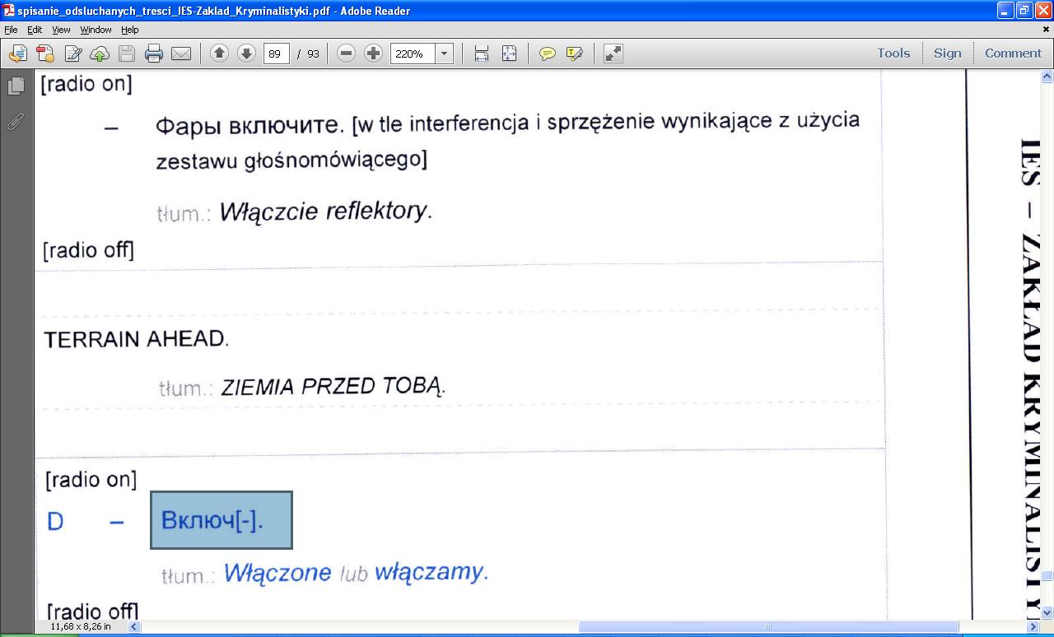Viewport: 1054px width, 637px height.
Task: Click the Adobe Reader title bar icon
Action: [8, 11]
